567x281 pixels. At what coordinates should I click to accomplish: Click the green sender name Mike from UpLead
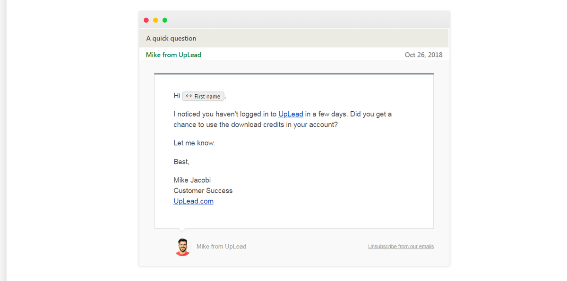click(x=173, y=55)
